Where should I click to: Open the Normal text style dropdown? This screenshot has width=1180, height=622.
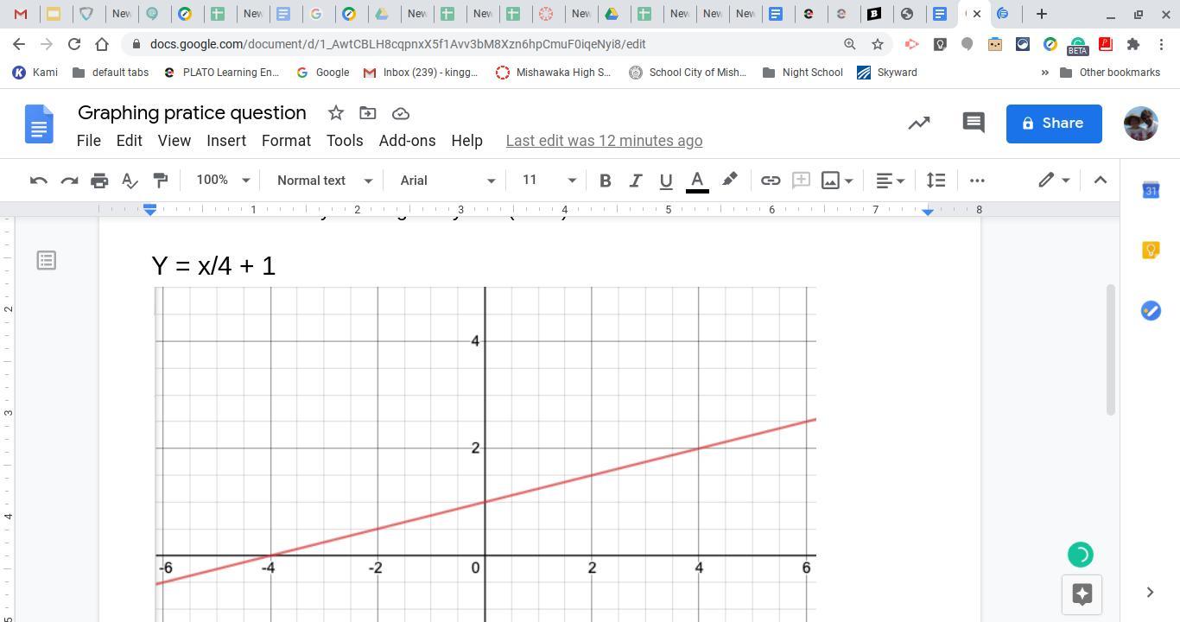pos(324,181)
